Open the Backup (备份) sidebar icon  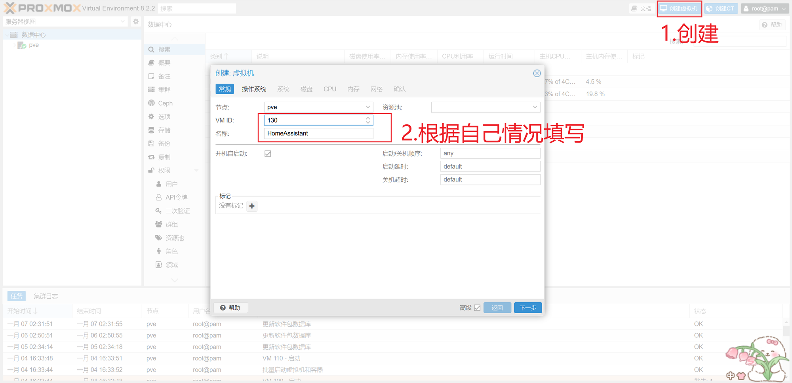click(x=151, y=143)
